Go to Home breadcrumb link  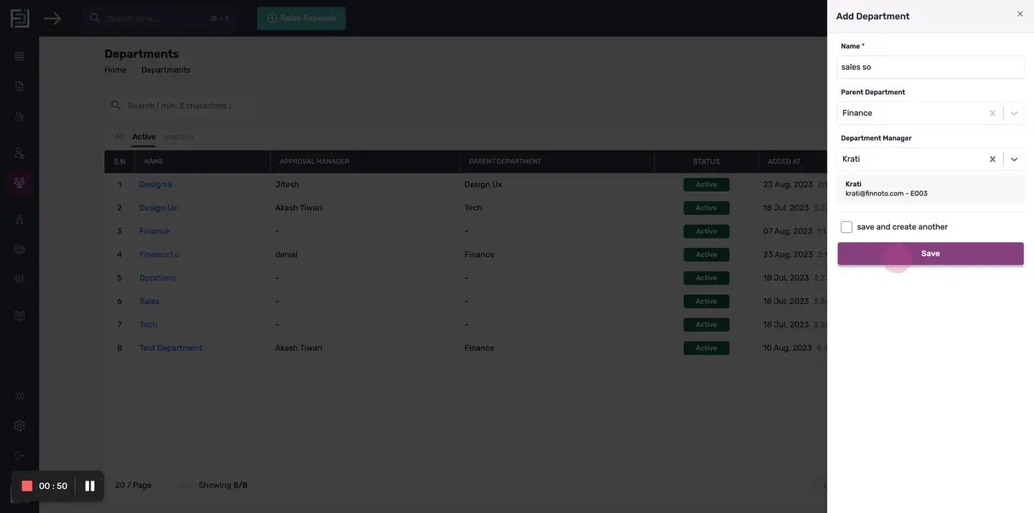(116, 70)
